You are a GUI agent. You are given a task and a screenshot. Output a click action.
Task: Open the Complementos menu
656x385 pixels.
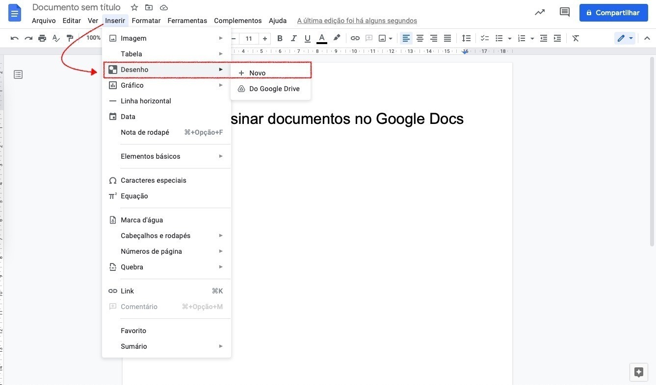(x=238, y=21)
